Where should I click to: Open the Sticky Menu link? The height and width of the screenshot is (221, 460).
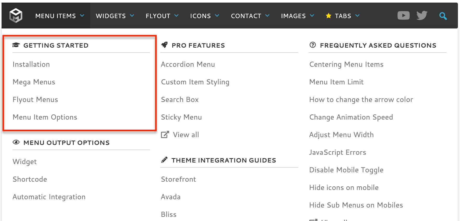click(x=181, y=117)
